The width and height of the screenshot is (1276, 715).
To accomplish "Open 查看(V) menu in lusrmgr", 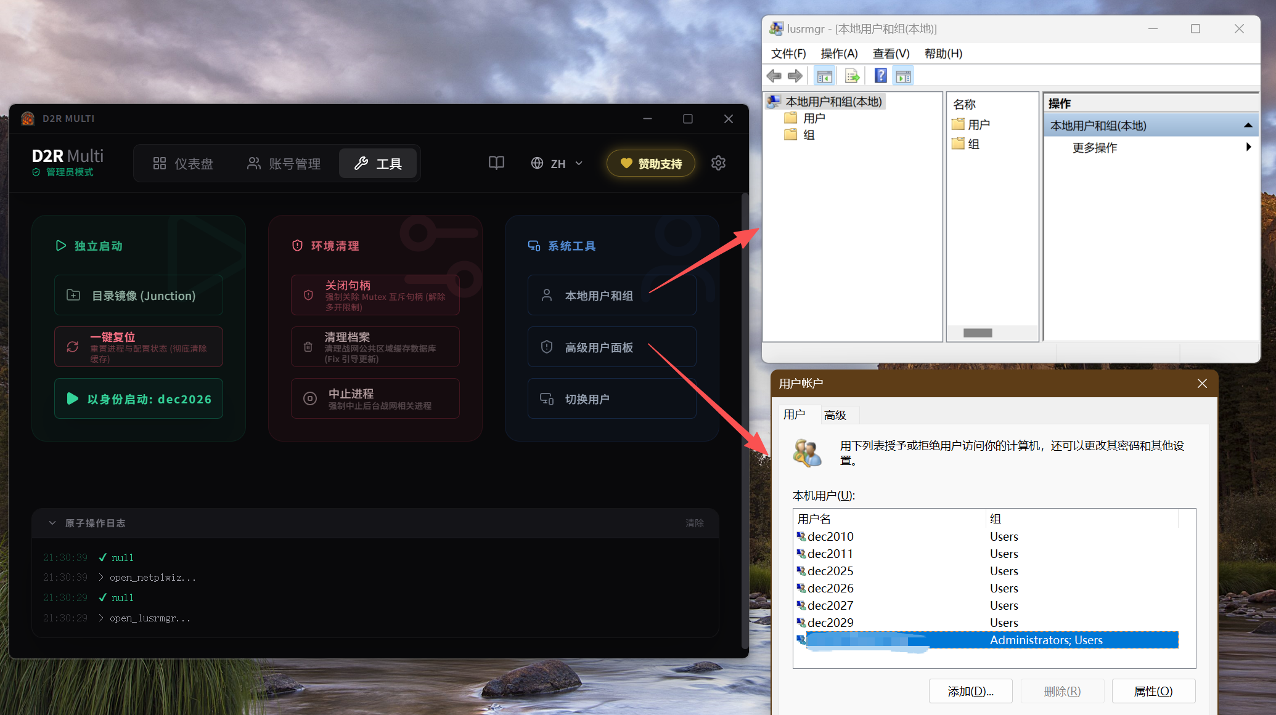I will pos(891,54).
